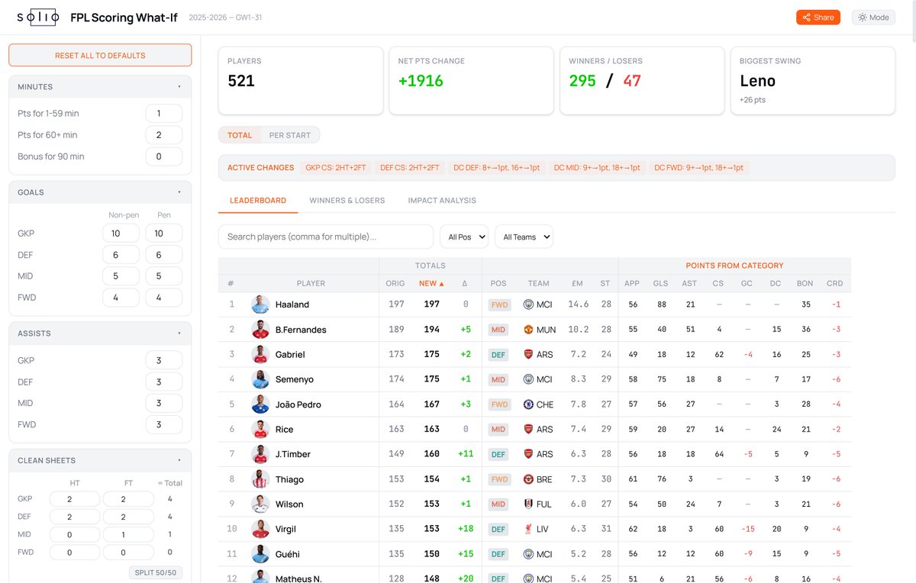Collapse the ASSISTS section
The width and height of the screenshot is (916, 583).
click(100, 333)
